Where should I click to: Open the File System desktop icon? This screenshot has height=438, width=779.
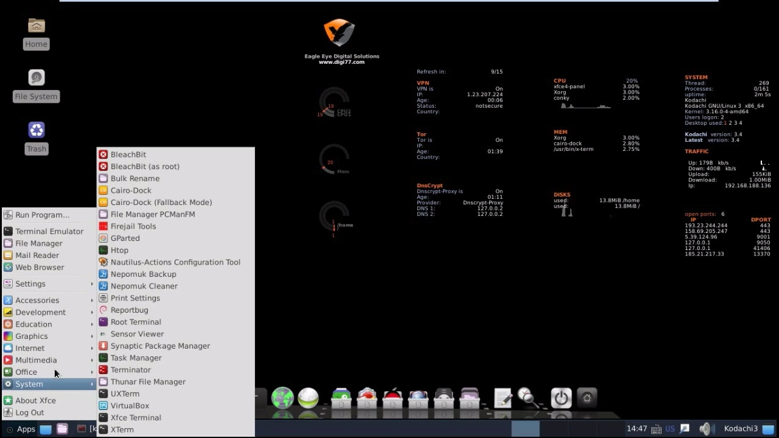tap(36, 86)
